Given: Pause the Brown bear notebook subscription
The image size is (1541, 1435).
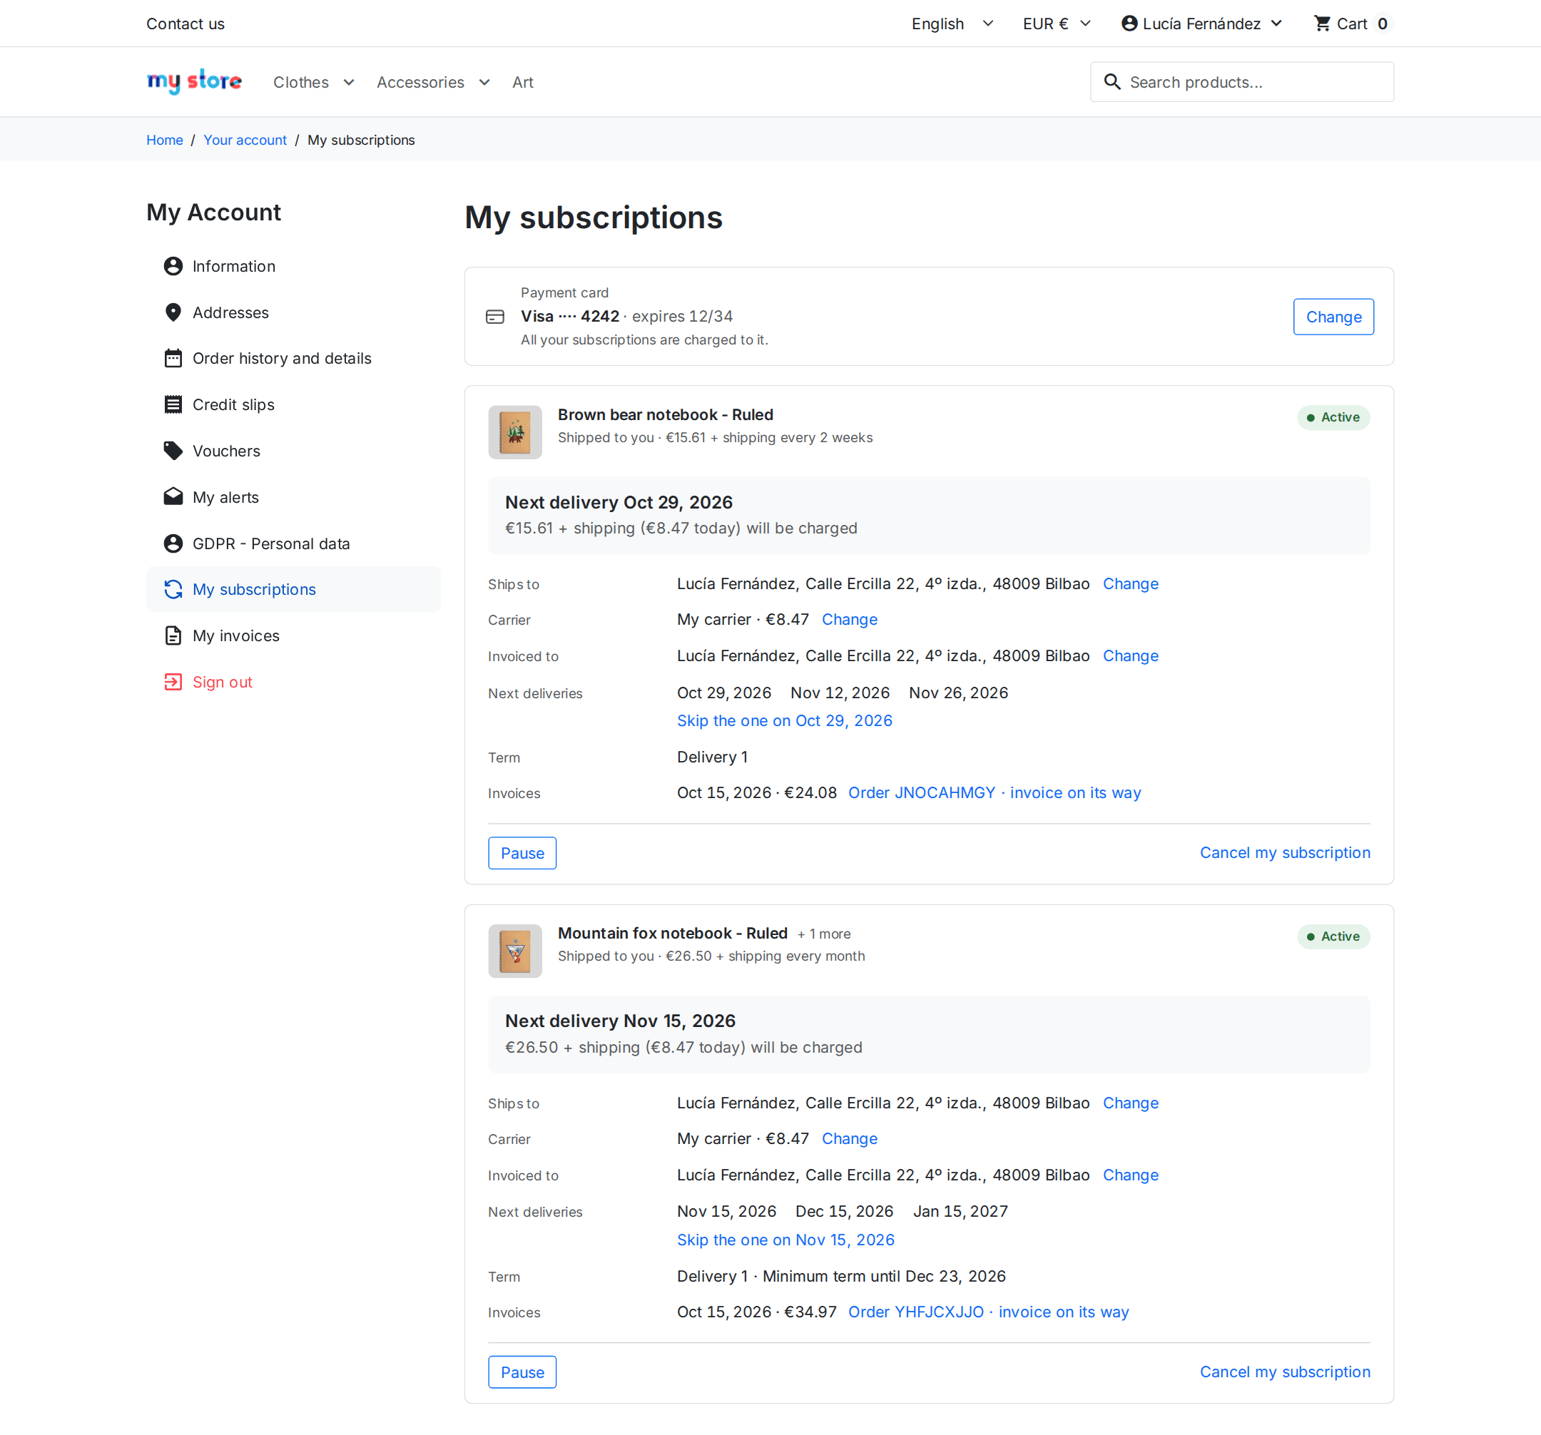Looking at the screenshot, I should click(522, 852).
